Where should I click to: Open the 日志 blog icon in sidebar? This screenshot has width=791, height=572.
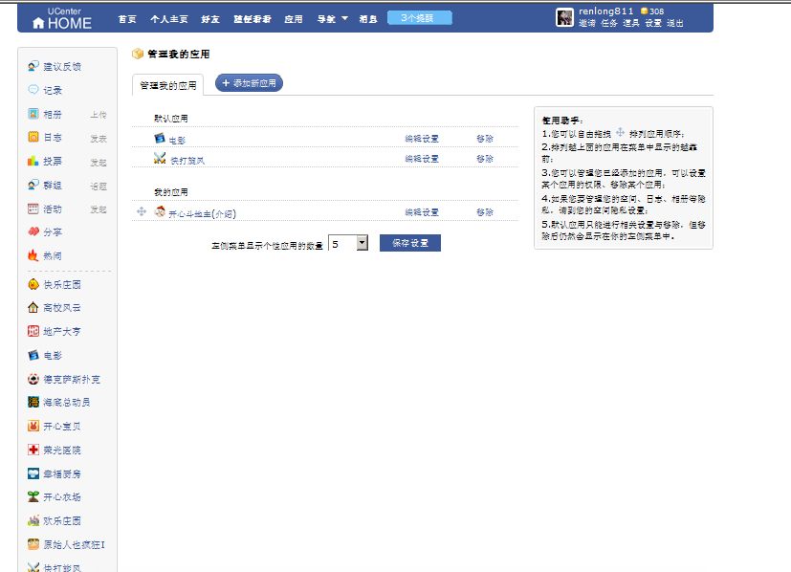33,137
